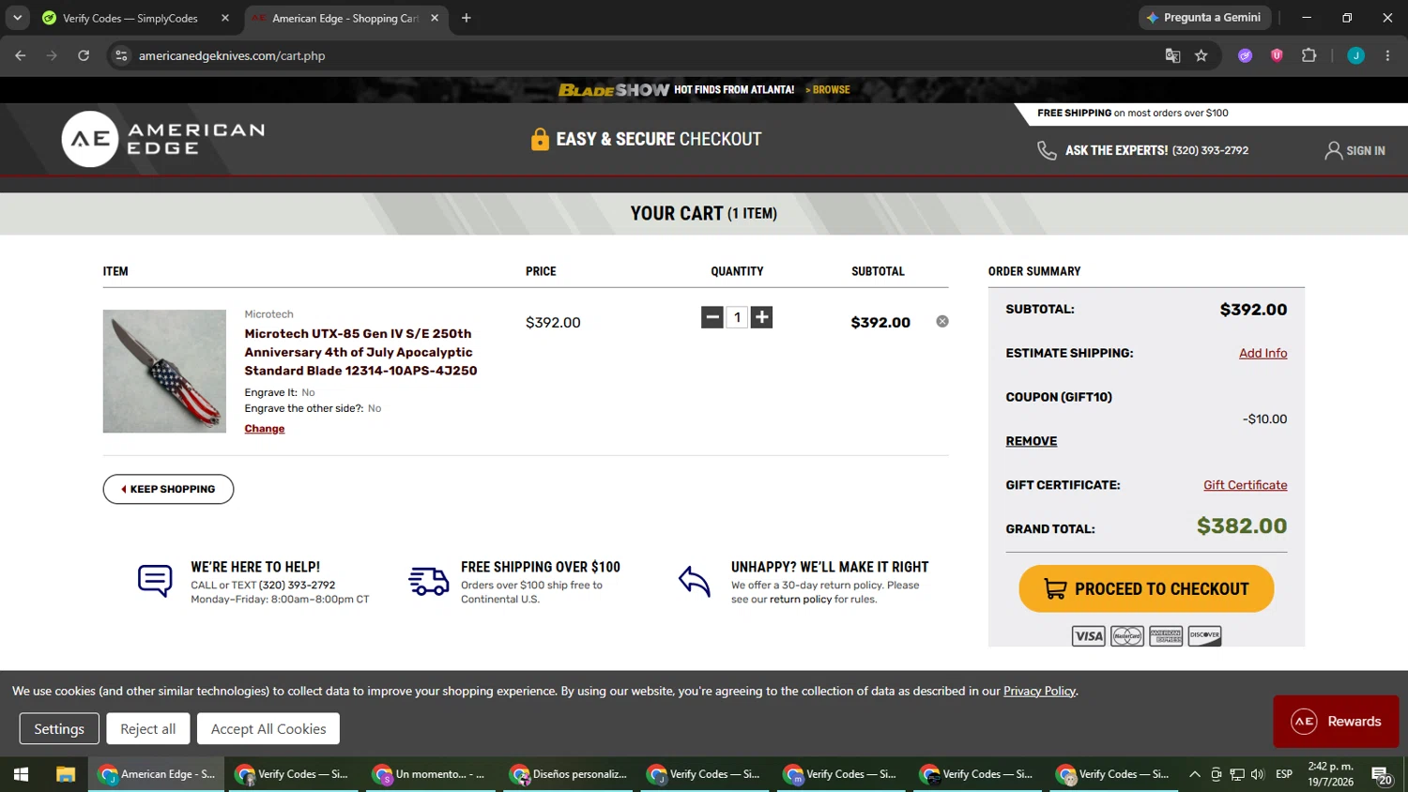Screen dimensions: 1408x792
Task: Click Change under the engrave options
Action: (265, 429)
